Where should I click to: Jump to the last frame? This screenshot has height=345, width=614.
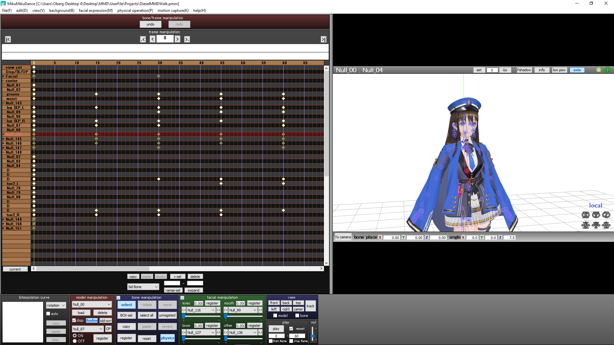(324, 39)
